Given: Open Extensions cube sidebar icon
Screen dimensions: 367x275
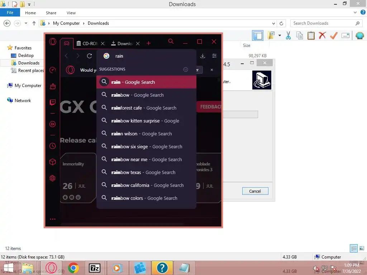Looking at the screenshot, I should click(x=53, y=162).
